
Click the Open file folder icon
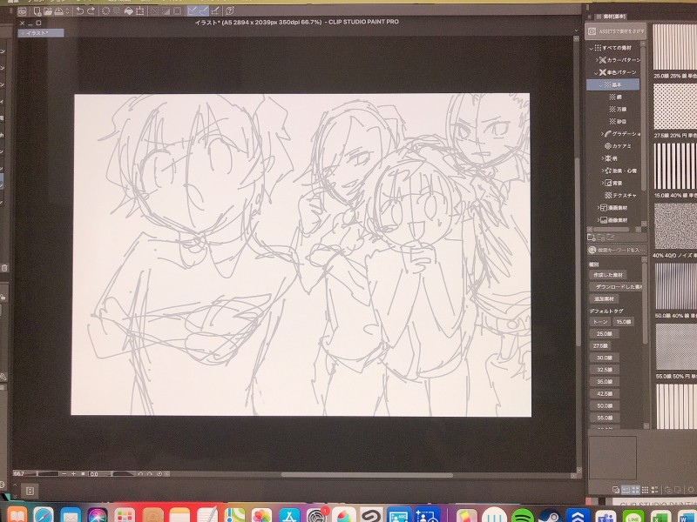click(48, 11)
